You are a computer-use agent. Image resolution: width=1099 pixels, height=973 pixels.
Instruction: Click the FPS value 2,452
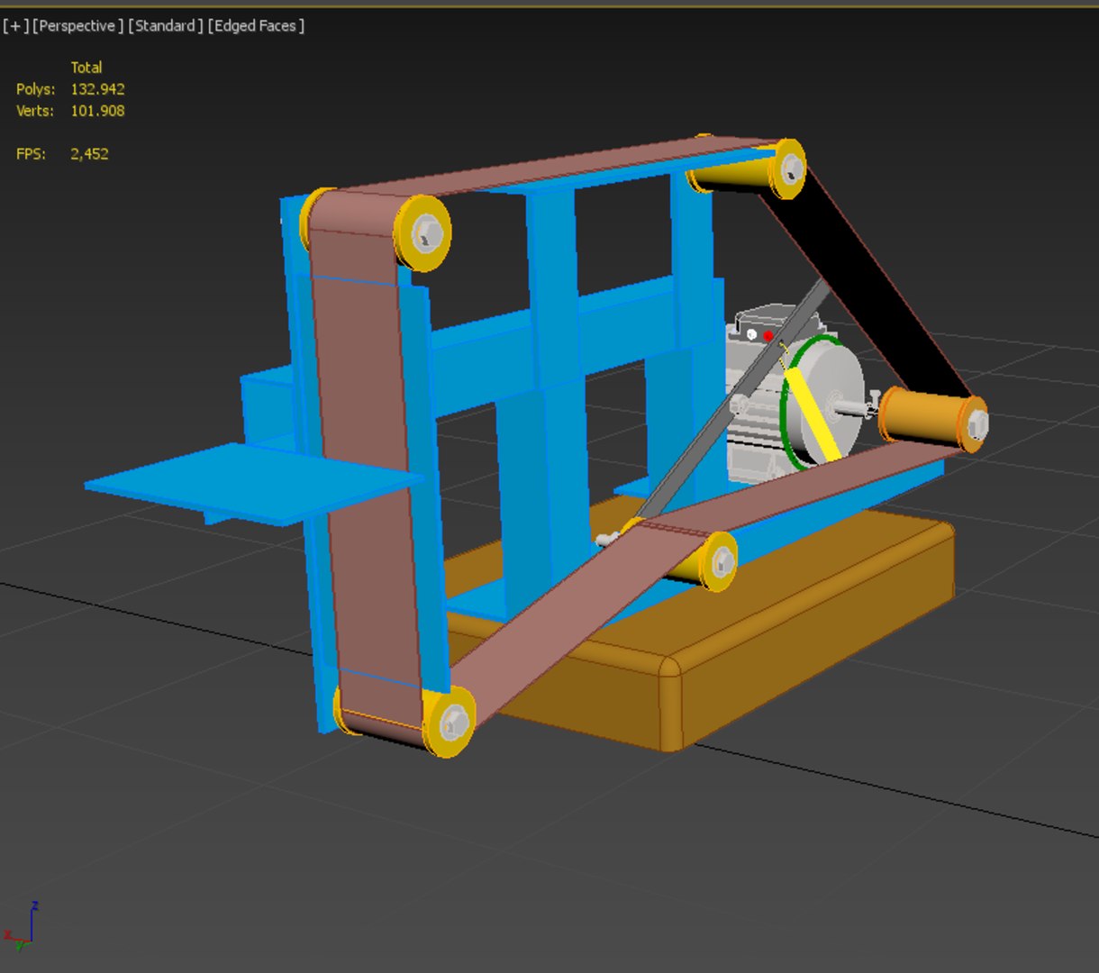click(x=89, y=154)
